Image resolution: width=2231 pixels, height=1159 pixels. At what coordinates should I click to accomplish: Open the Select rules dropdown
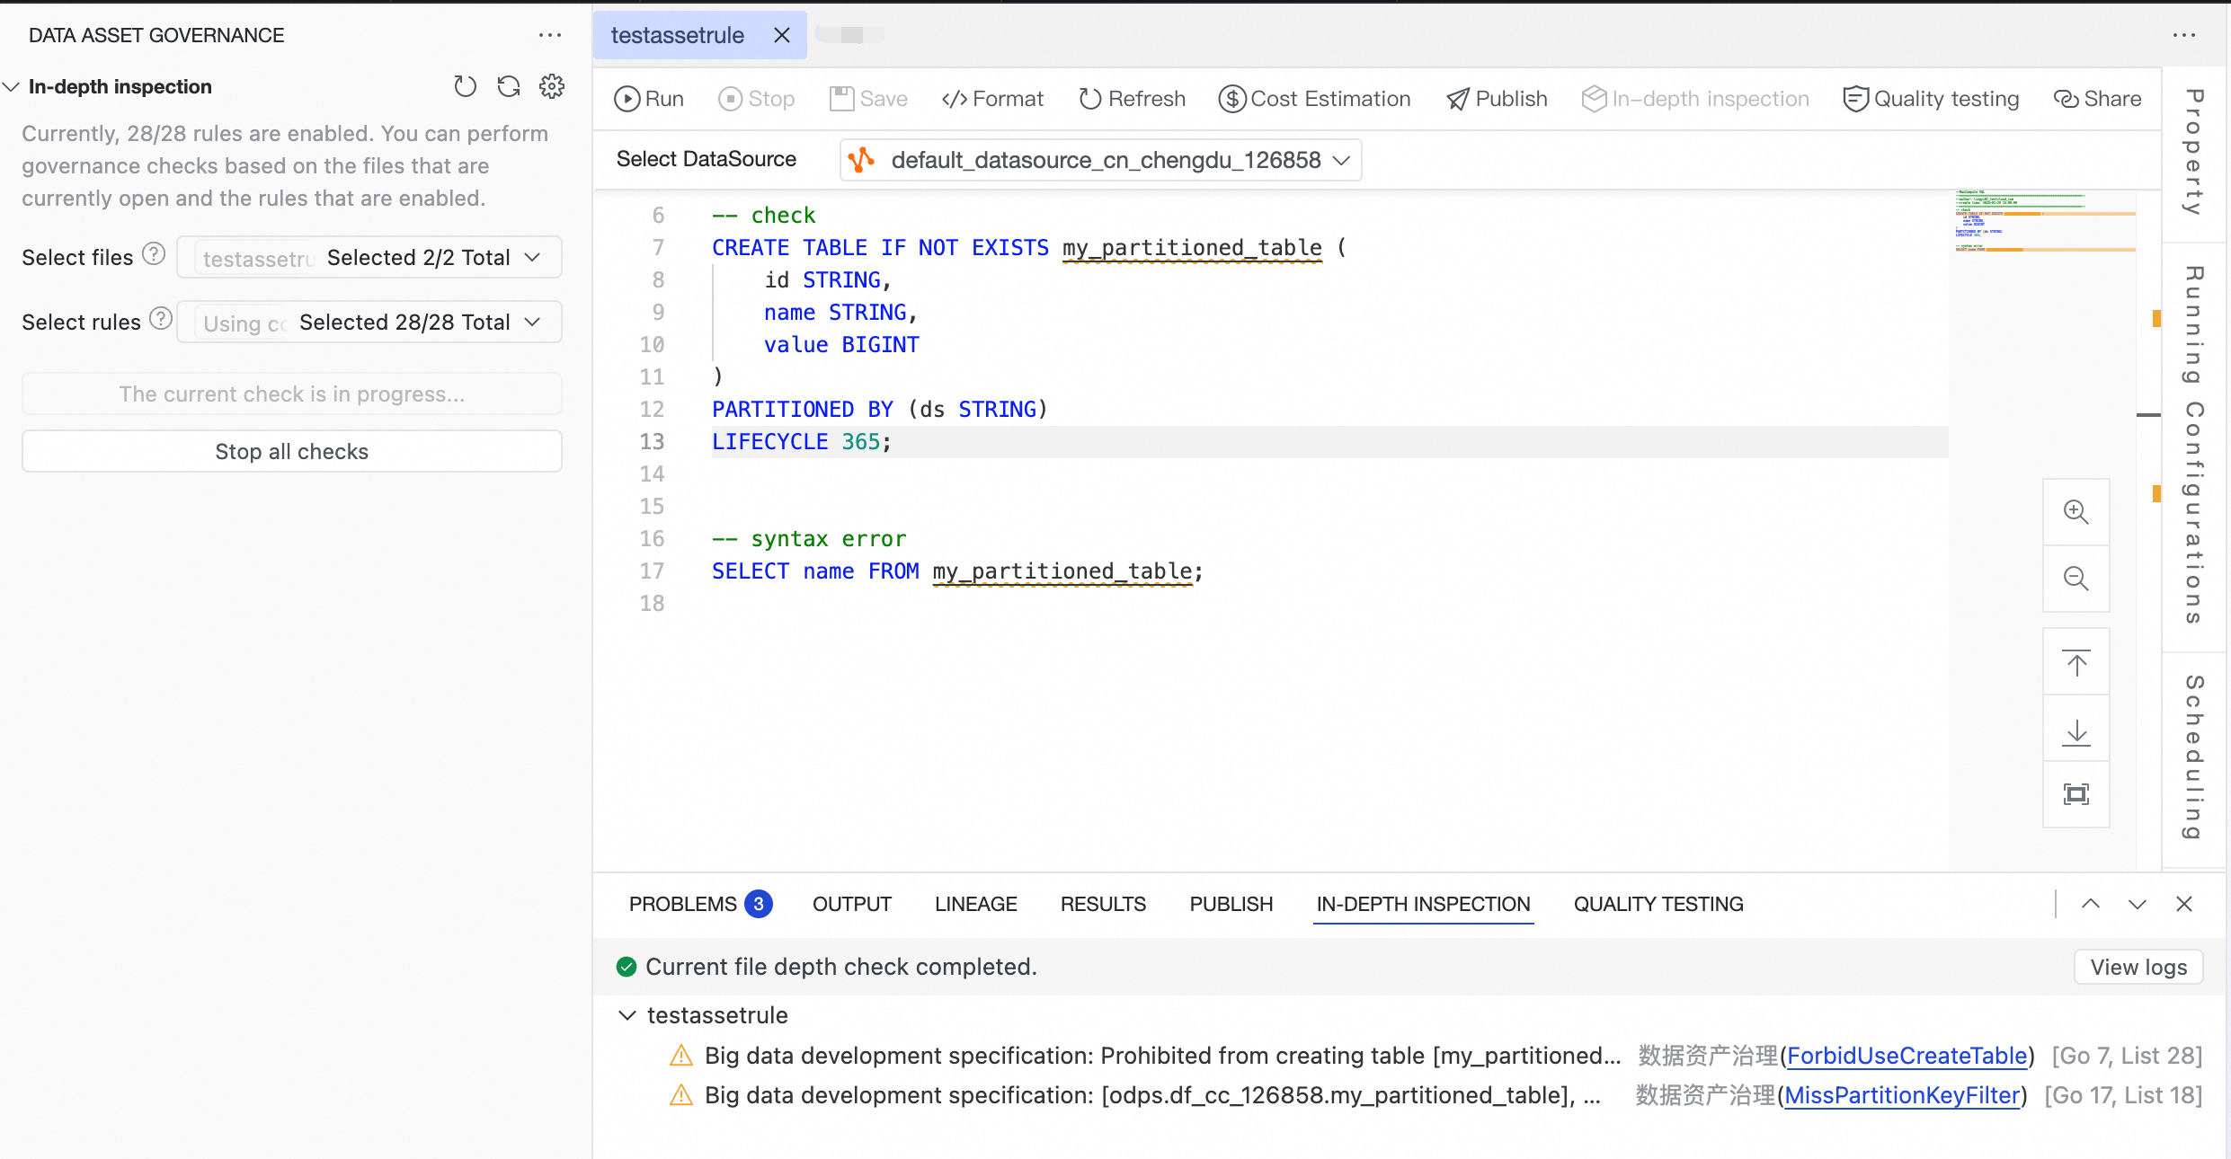click(x=369, y=323)
